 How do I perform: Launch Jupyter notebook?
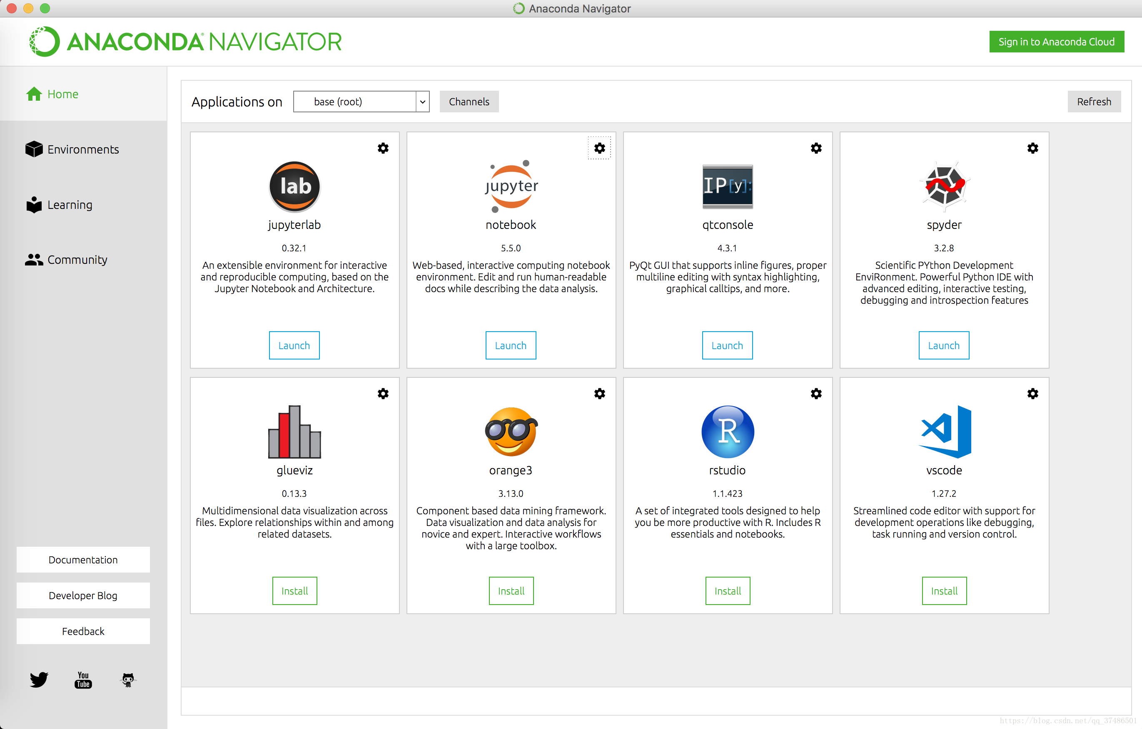point(511,345)
